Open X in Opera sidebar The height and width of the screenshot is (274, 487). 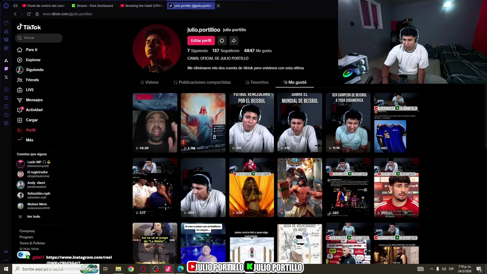[x=6, y=77]
